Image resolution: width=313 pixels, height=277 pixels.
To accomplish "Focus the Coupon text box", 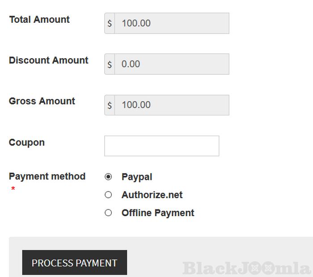I will [x=161, y=146].
